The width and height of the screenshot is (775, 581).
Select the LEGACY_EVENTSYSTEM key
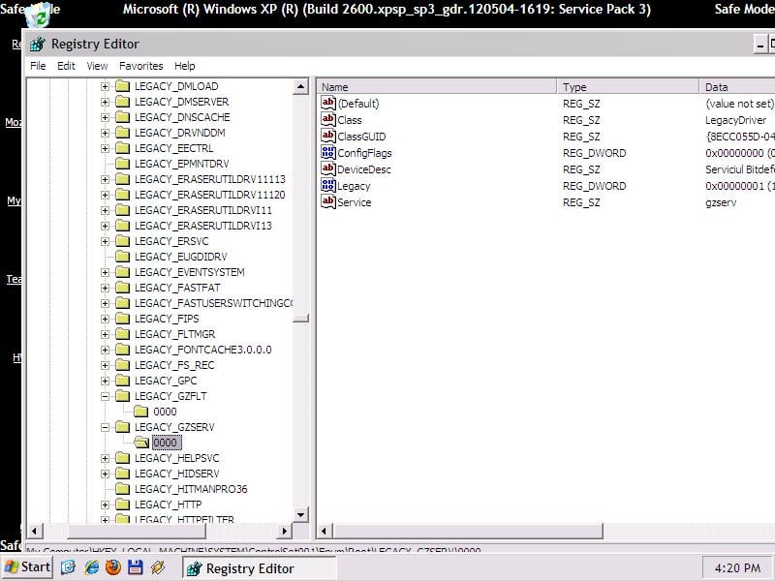(x=189, y=272)
